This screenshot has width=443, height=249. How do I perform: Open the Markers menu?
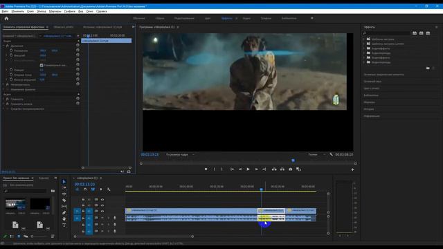[55, 11]
